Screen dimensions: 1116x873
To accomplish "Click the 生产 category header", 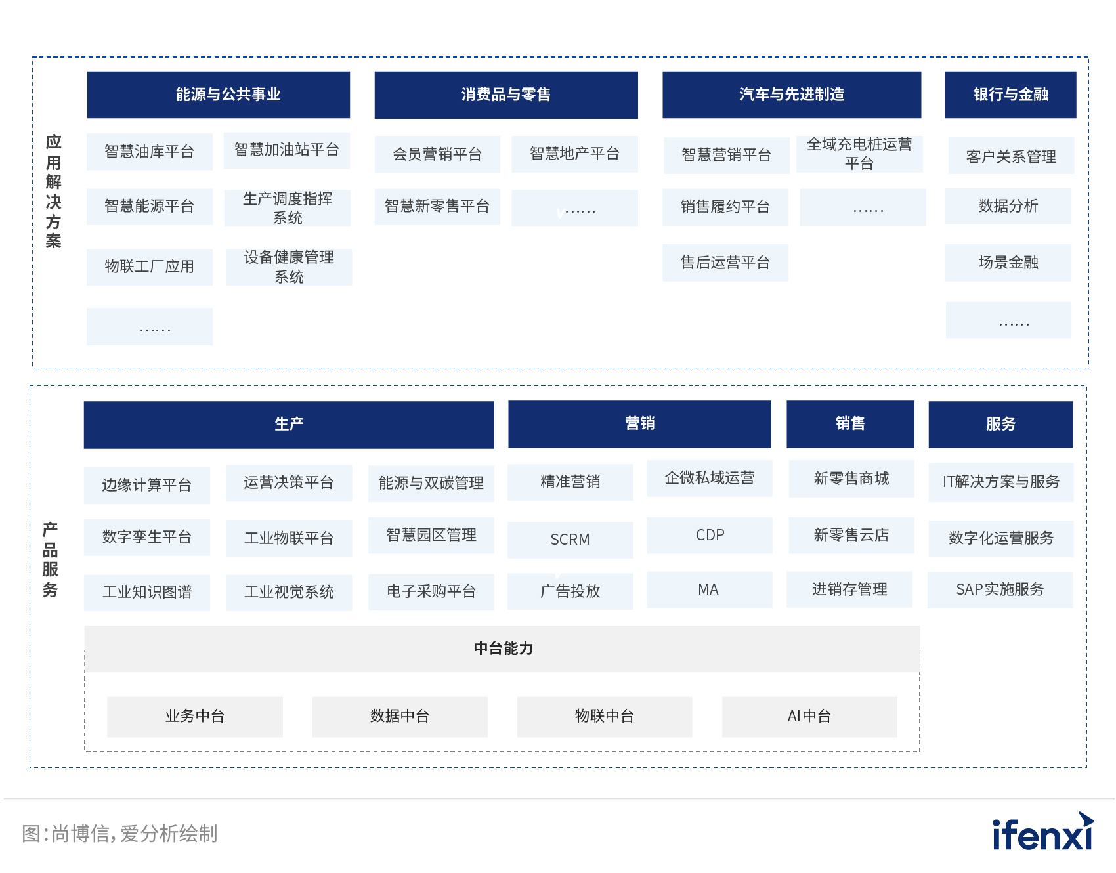I will tap(289, 424).
